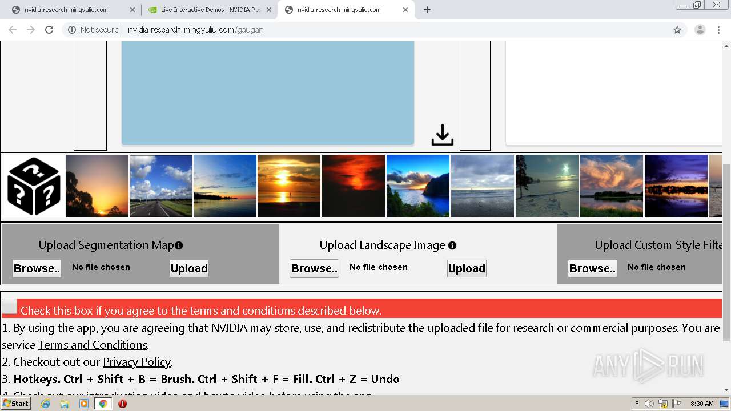Viewport: 731px width, 411px height.
Task: Select the blue dusk lake style thumbnail
Action: 225,186
